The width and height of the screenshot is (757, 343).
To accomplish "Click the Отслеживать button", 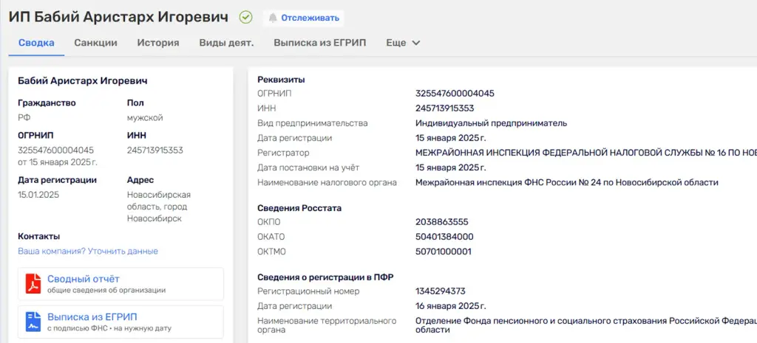I will tap(304, 18).
